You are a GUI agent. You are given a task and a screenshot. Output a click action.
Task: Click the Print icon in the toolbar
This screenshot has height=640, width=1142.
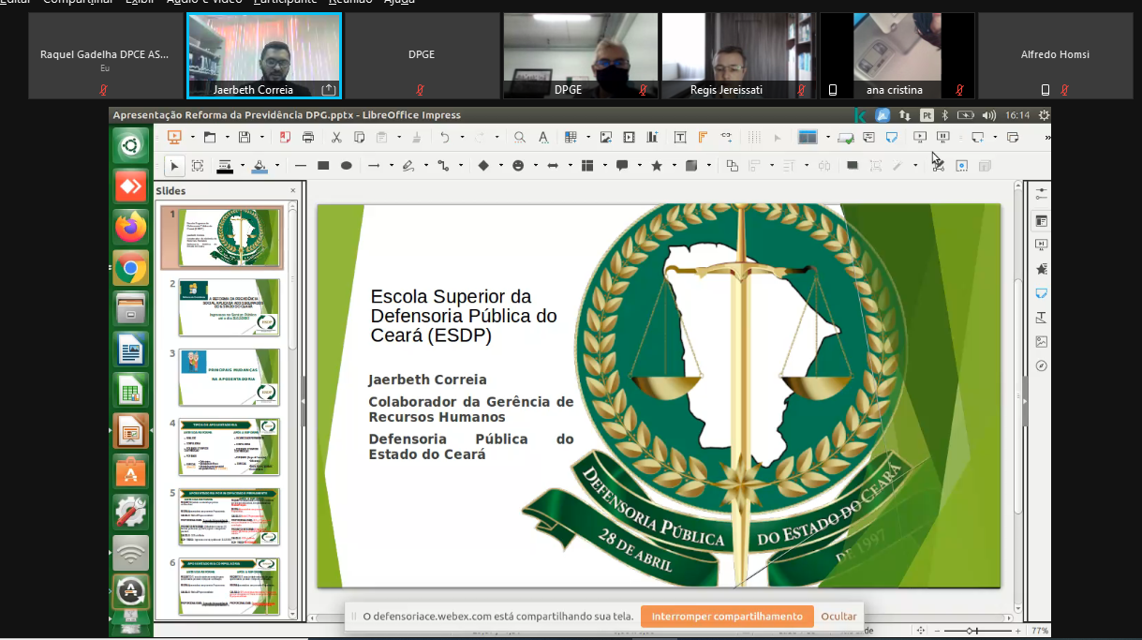pos(308,138)
